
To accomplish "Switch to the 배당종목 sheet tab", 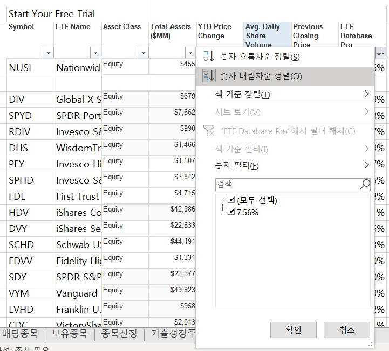I will click(20, 334).
